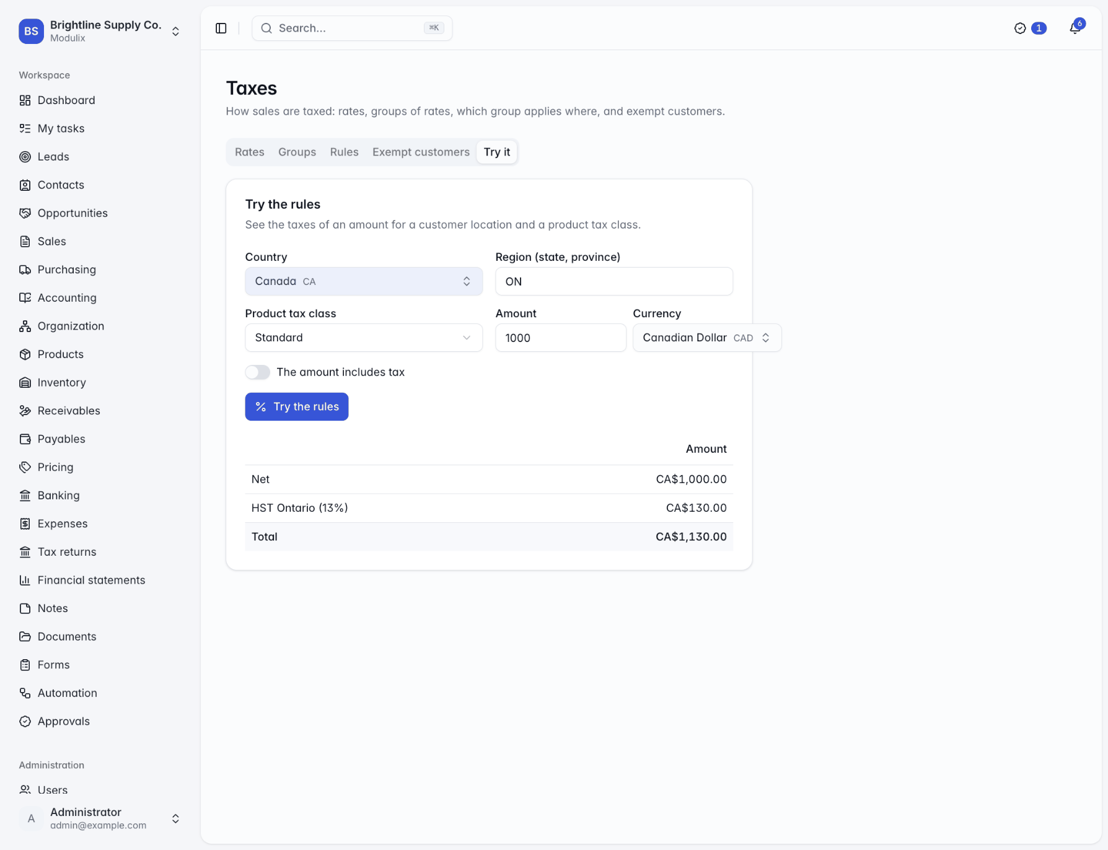Open the Administrator account menu
This screenshot has width=1108, height=850.
point(100,818)
